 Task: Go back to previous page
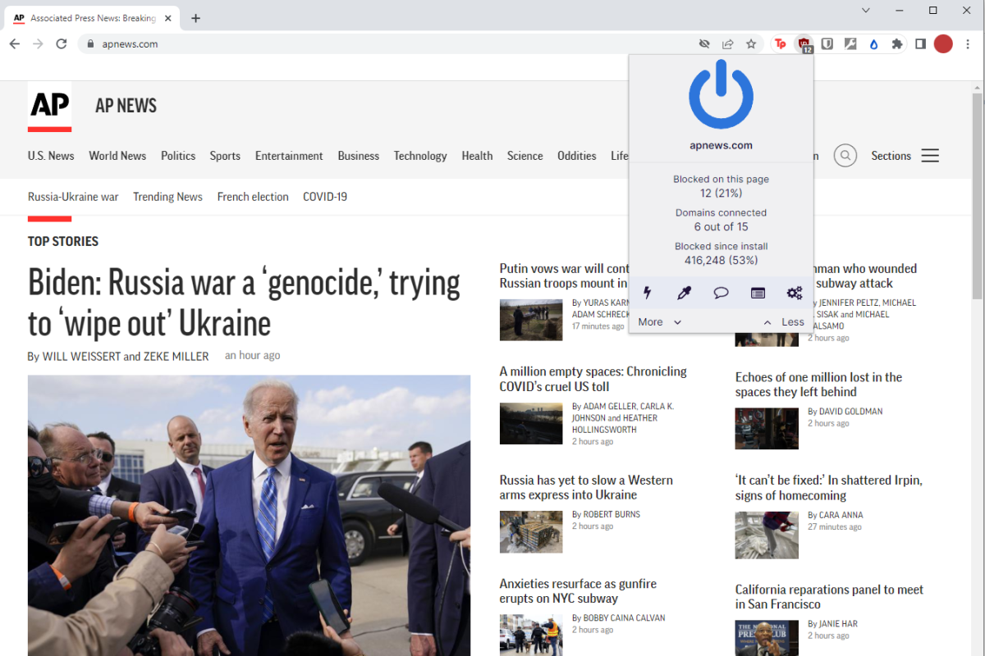click(x=15, y=44)
